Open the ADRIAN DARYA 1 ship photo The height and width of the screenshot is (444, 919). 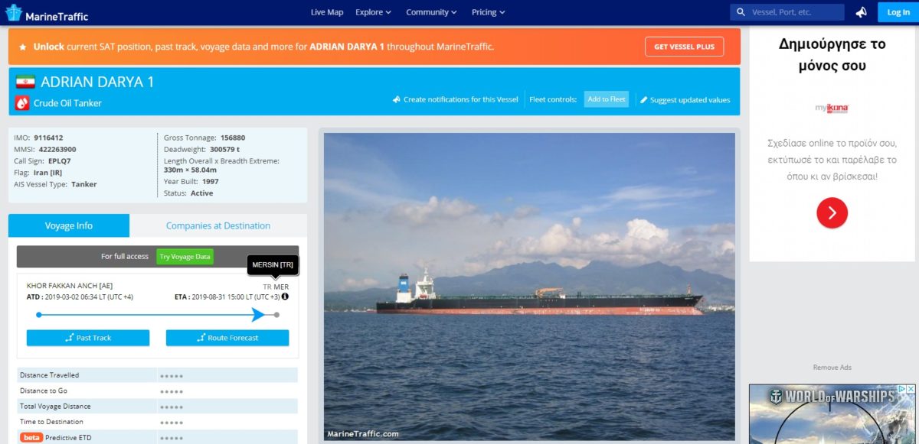[529, 287]
